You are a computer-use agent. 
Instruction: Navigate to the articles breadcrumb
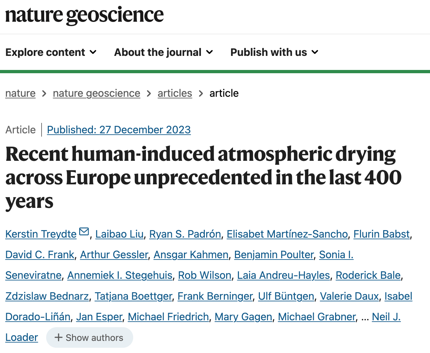tap(175, 93)
